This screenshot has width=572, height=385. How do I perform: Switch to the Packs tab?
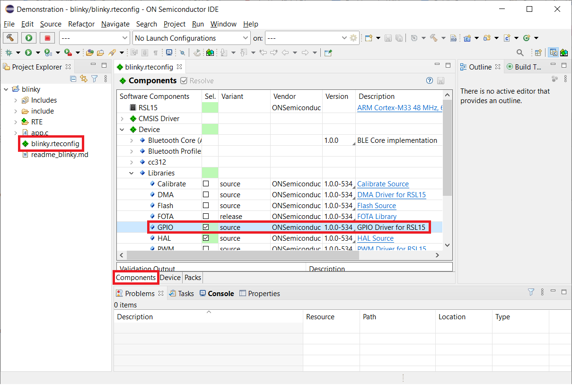(x=192, y=278)
